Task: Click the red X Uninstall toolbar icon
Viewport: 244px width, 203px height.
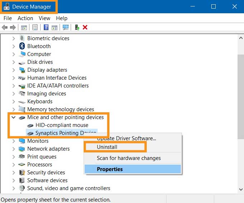Action: 85,27
